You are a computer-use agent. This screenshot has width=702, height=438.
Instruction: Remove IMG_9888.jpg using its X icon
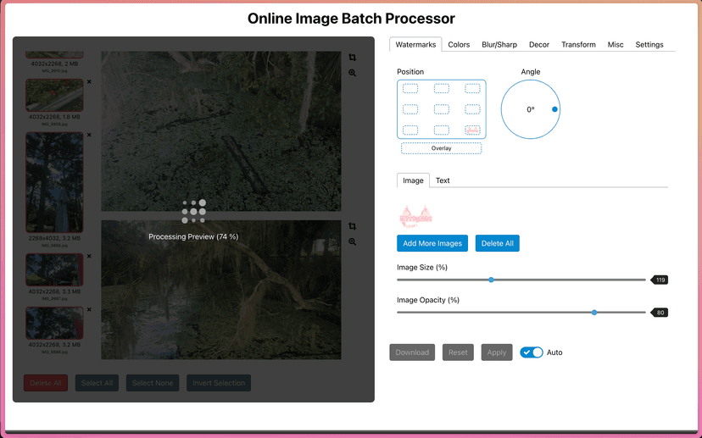point(89,135)
